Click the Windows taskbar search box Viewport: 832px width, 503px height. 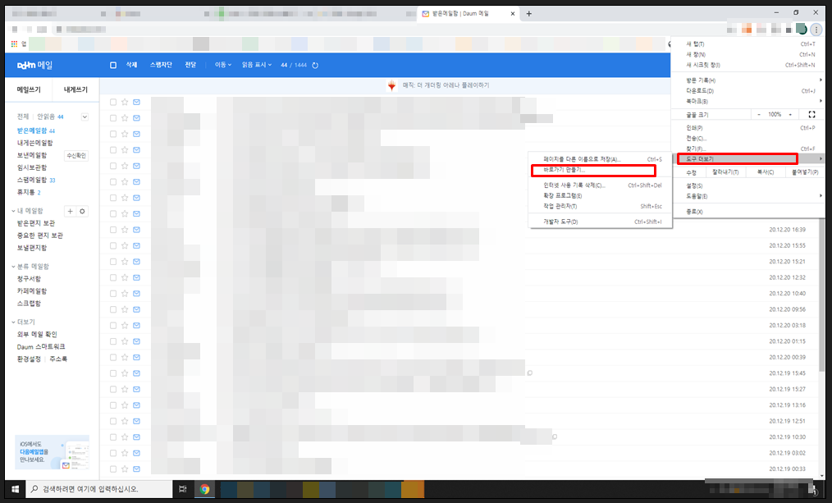(x=99, y=489)
